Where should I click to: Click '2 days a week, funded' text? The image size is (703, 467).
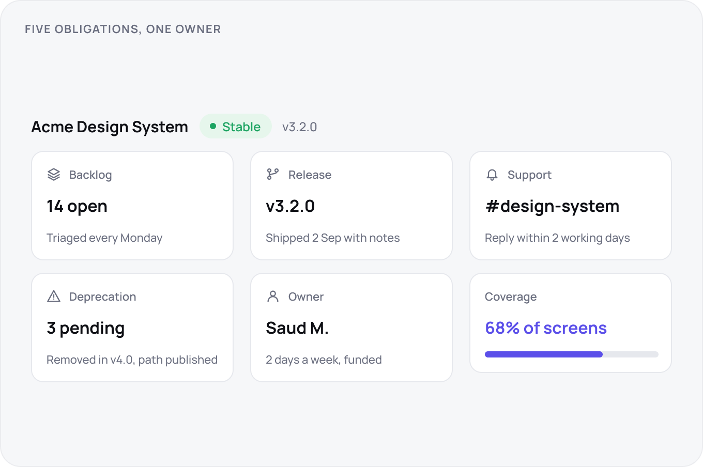pyautogui.click(x=324, y=360)
